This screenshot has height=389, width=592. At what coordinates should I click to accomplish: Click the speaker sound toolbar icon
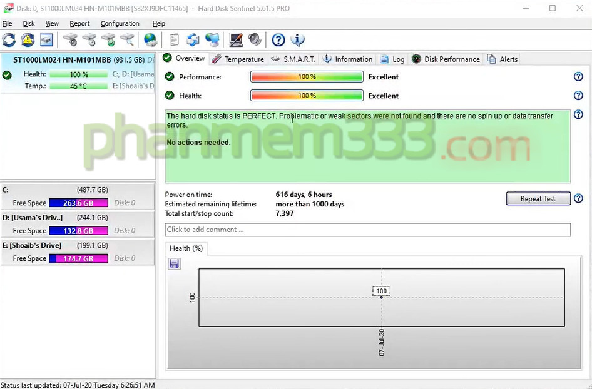point(255,40)
